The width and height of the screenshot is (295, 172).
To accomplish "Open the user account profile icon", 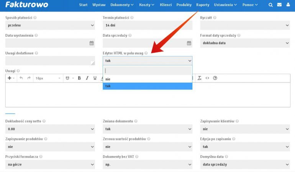I will click(288, 5).
